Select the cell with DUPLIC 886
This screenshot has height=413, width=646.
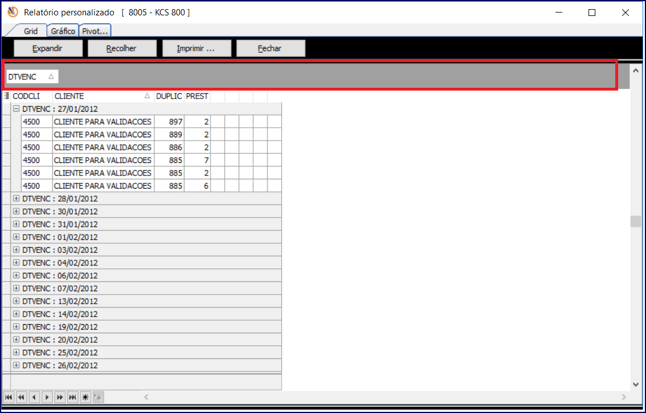click(169, 147)
